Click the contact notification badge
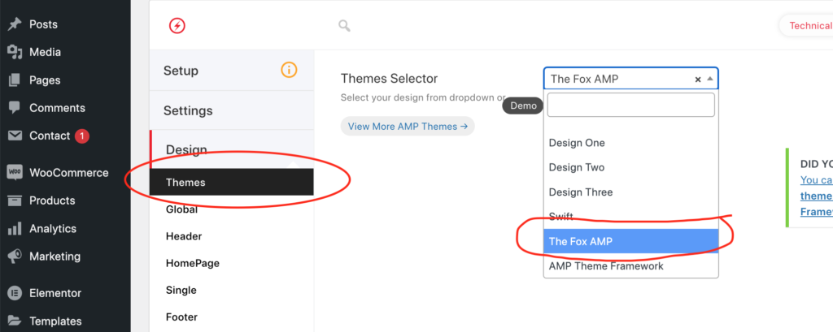This screenshot has width=833, height=332. tap(82, 136)
